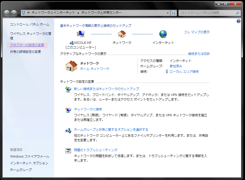Expand the breadcrumb arrow after ネットワークとインターネット
Viewport: 245px width, 180px height.
coord(78,13)
